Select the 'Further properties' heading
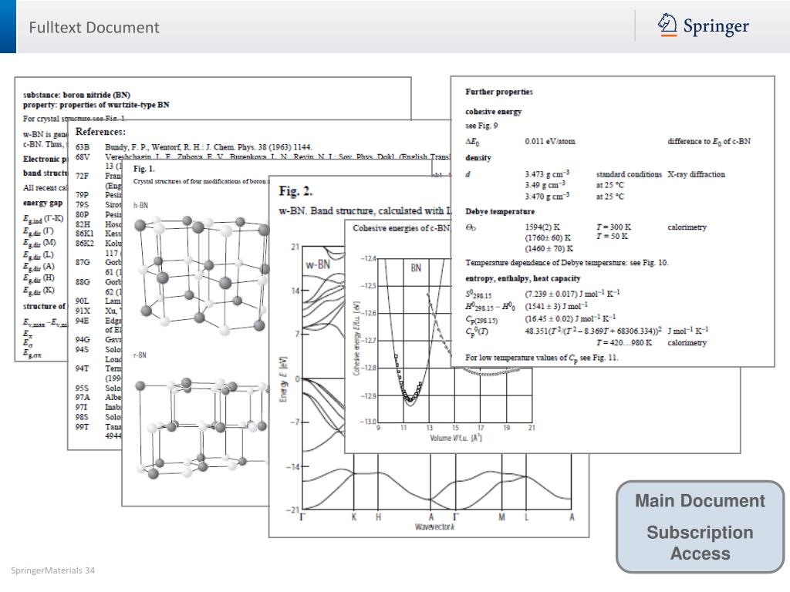Screen dimensions: 790x592 pos(499,92)
